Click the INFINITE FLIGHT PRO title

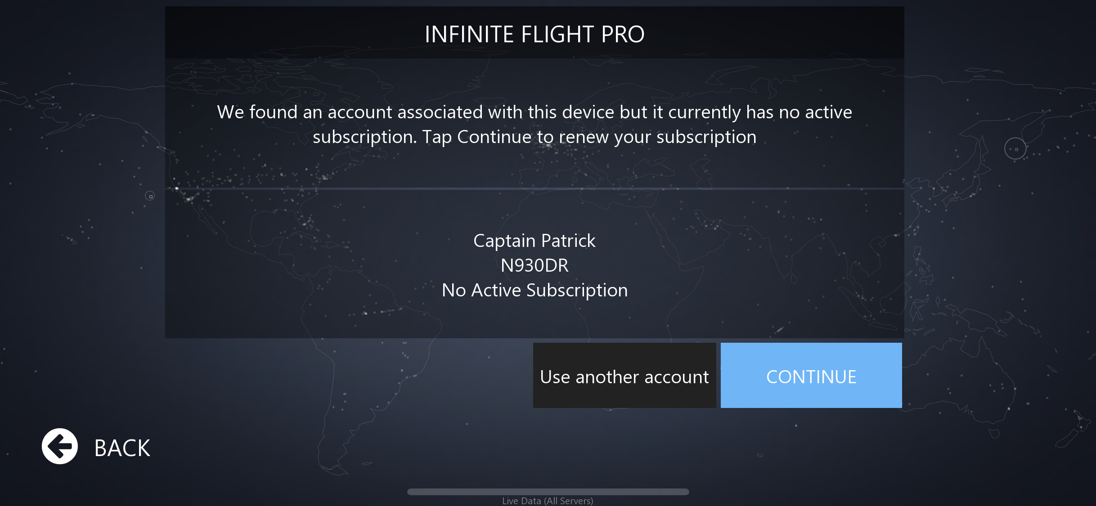point(534,34)
